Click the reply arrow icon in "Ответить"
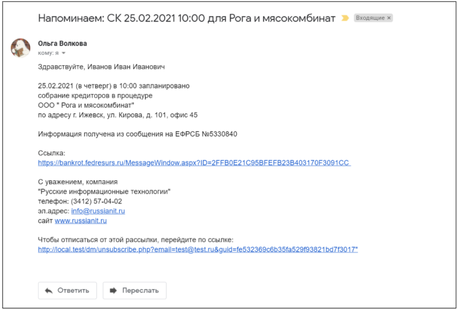The height and width of the screenshot is (310, 458). (x=49, y=291)
